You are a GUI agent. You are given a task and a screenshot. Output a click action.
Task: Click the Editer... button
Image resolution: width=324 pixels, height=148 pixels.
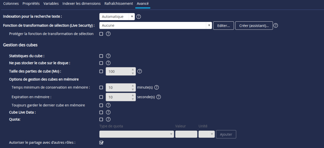click(x=224, y=26)
